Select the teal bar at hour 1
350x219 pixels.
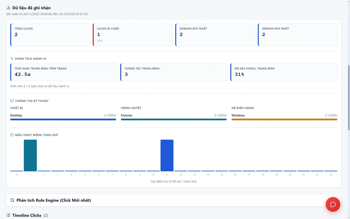tap(30, 155)
